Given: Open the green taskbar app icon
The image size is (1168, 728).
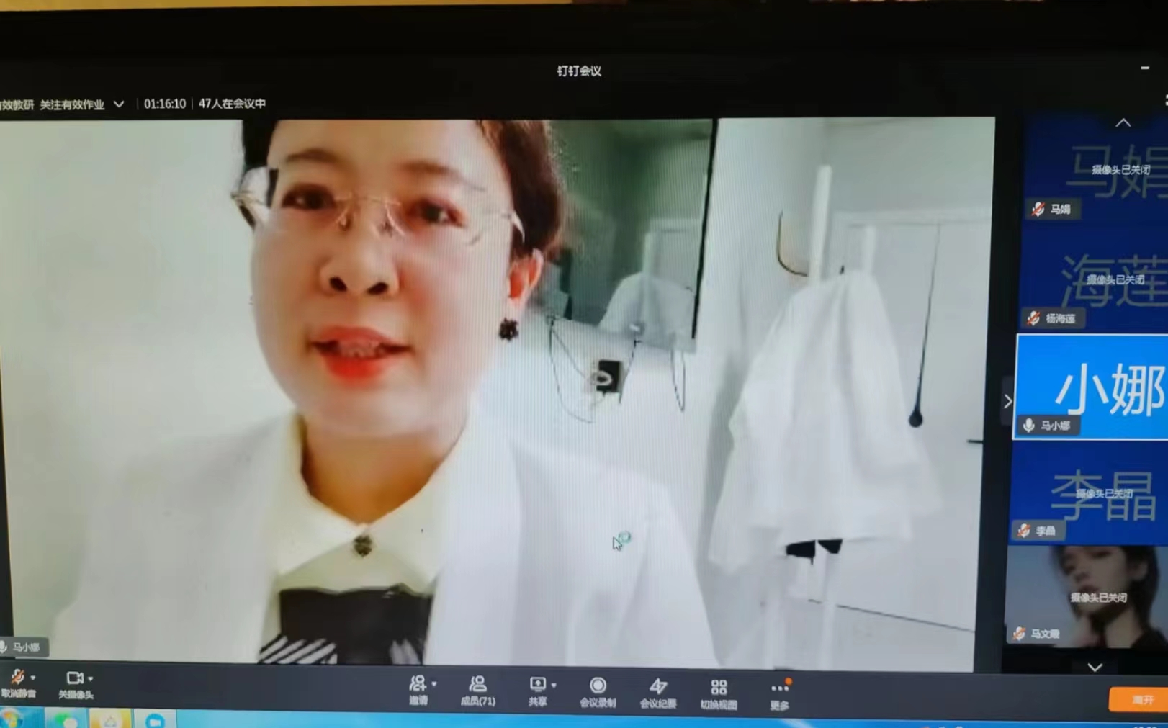Looking at the screenshot, I should (x=66, y=719).
